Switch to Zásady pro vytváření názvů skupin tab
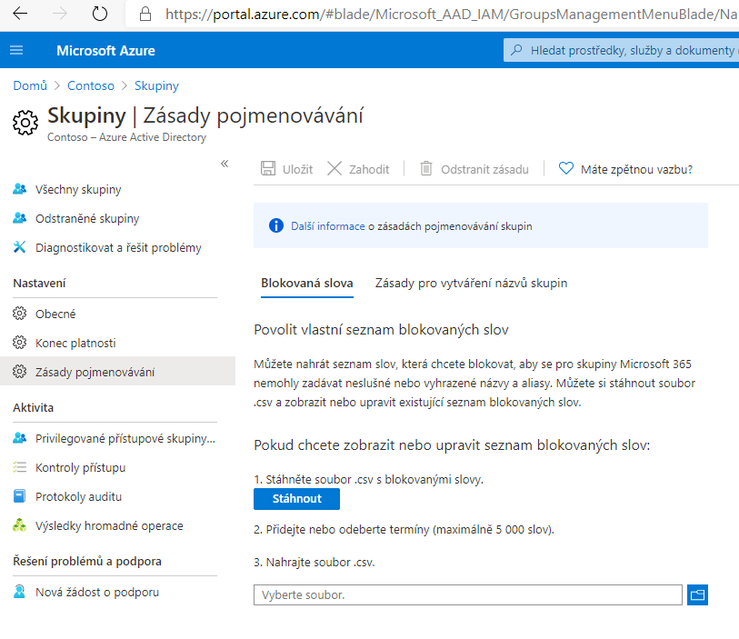 471,284
